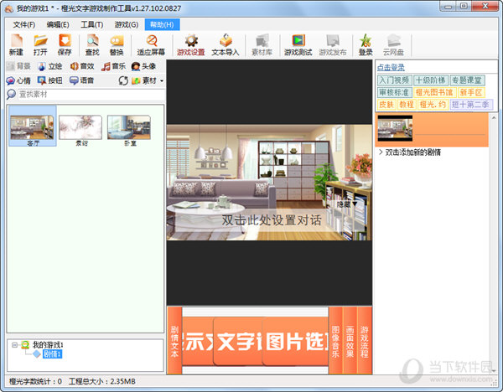Collapse the 我的游戏1 tree node

click(x=14, y=344)
